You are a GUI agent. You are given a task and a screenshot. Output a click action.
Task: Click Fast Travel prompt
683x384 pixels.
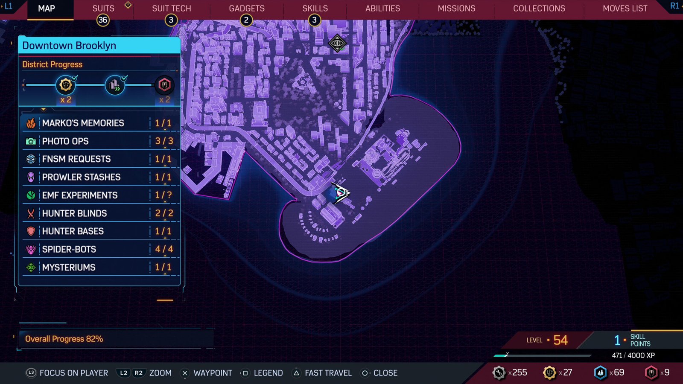tap(322, 373)
